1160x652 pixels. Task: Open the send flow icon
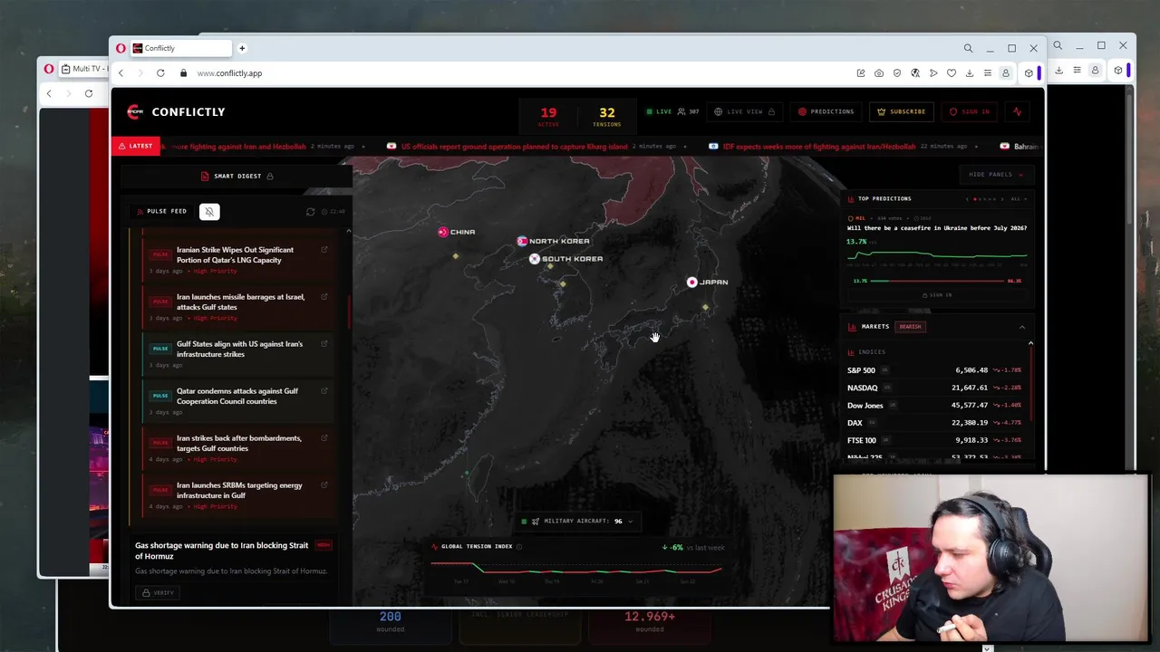[933, 73]
